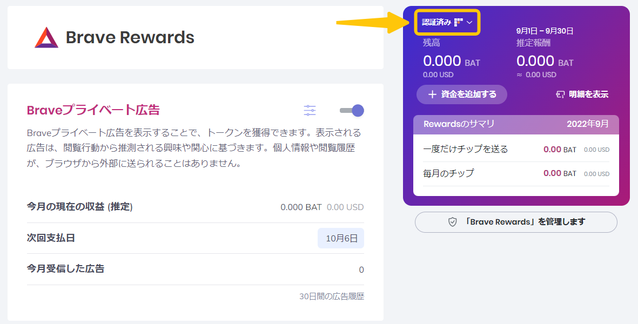Click the 10月6日 next payment date badge
Viewport: 638px width, 324px height.
point(341,238)
